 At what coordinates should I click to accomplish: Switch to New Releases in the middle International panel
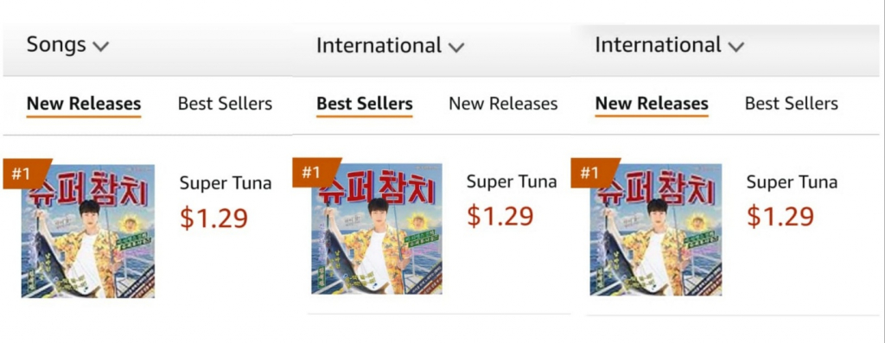[503, 104]
